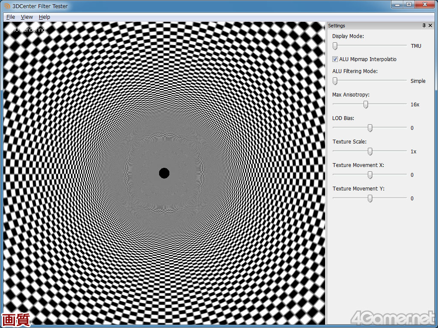Pin the Settings panel
The width and height of the screenshot is (438, 328).
tap(424, 26)
